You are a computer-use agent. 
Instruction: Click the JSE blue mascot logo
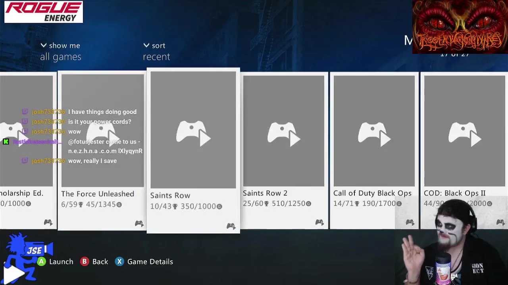point(27,257)
